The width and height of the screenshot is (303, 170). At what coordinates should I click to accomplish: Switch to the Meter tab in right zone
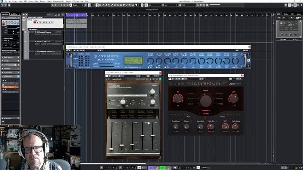pyautogui.click(x=299, y=14)
